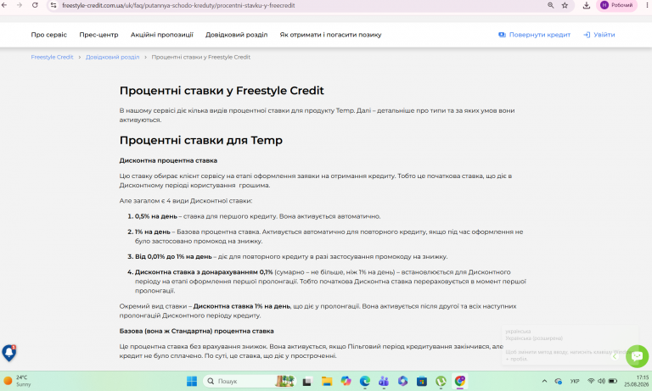Open Microsoft 365 app from the taskbar
The width and height of the screenshot is (652, 391).
click(402, 381)
